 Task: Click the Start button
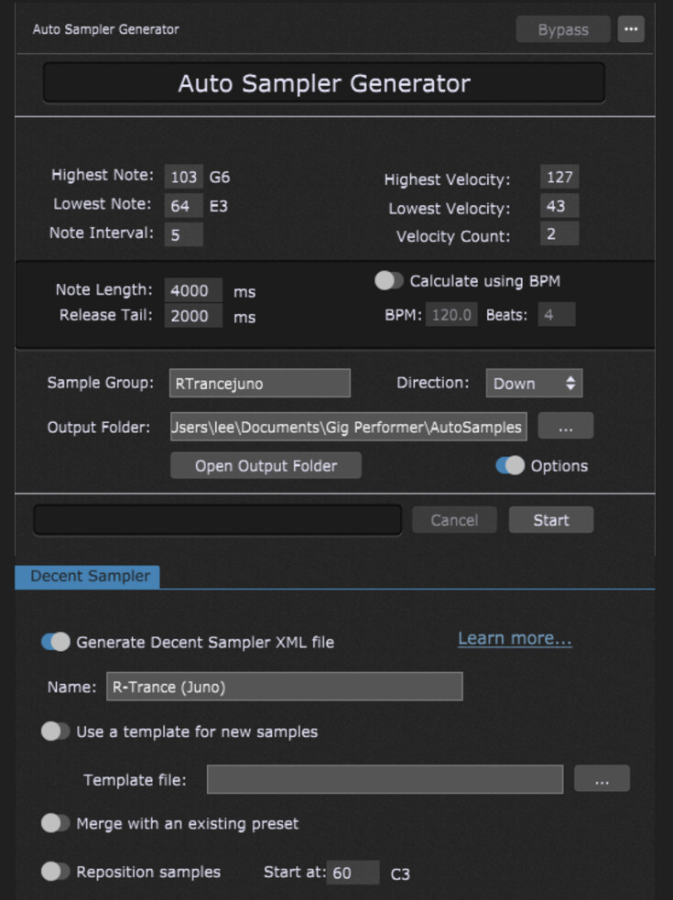click(x=550, y=520)
